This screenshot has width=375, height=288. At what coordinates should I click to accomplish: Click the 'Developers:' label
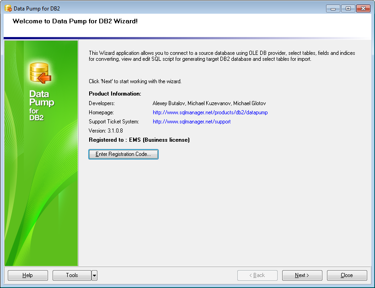102,103
